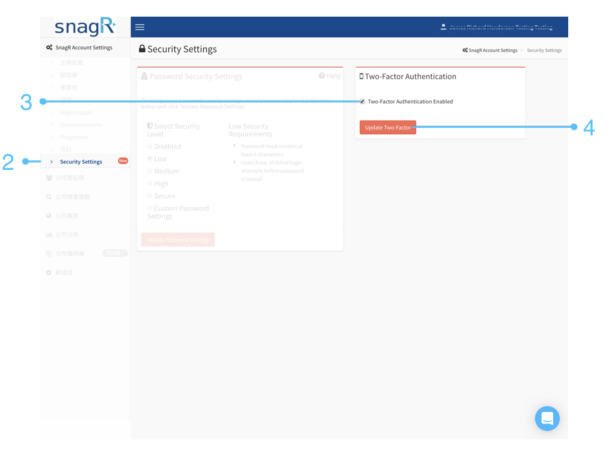Open Security Settings in the sidebar
608x456 pixels.
(x=81, y=161)
